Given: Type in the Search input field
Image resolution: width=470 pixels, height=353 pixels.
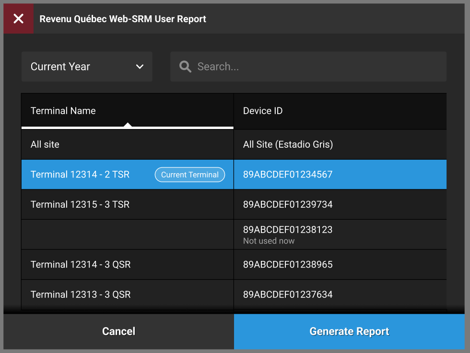Looking at the screenshot, I should (x=317, y=67).
